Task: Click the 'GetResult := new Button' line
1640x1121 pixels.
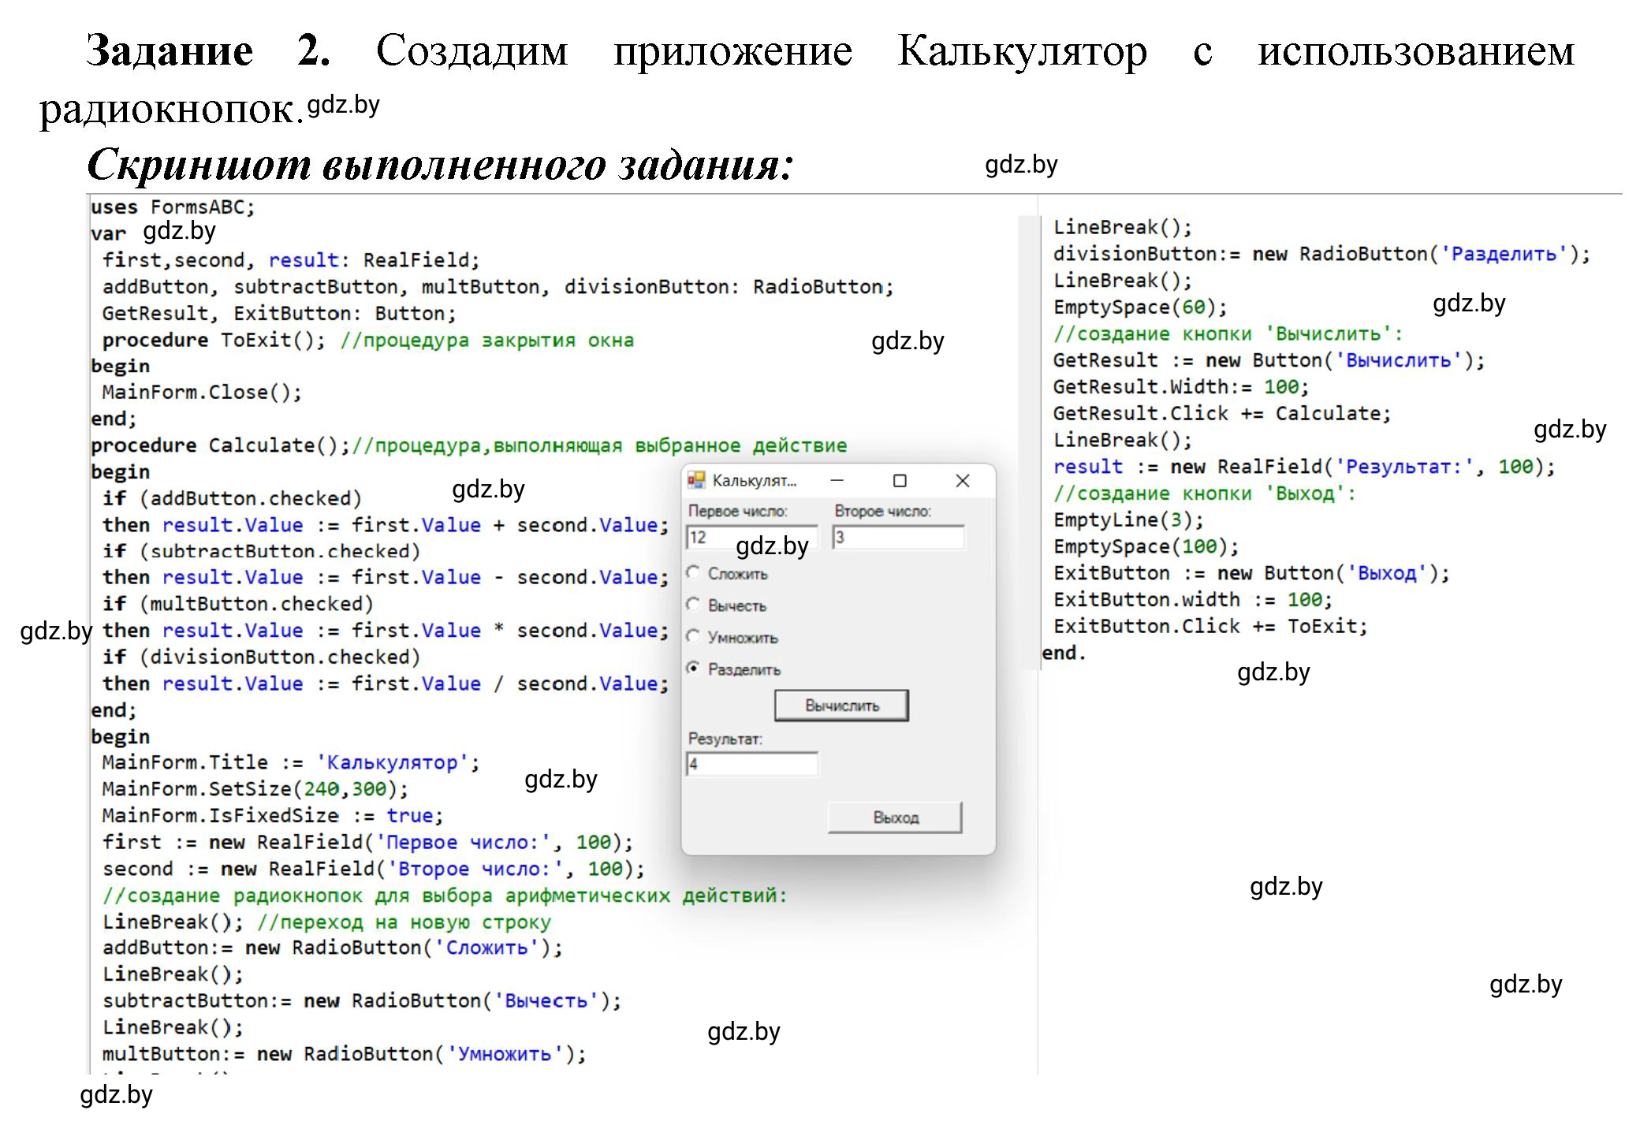Action: point(1269,360)
